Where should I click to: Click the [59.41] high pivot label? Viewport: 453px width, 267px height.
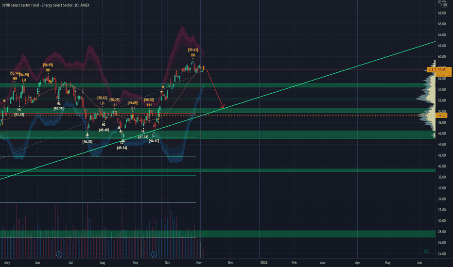[x=193, y=50]
